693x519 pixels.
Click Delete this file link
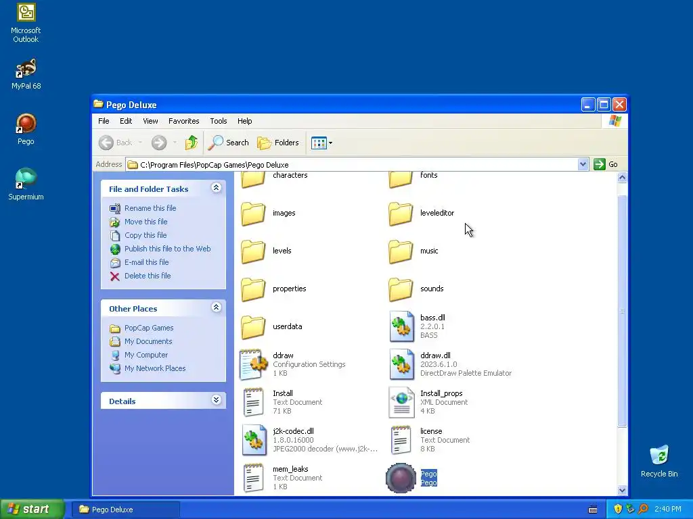coord(148,276)
